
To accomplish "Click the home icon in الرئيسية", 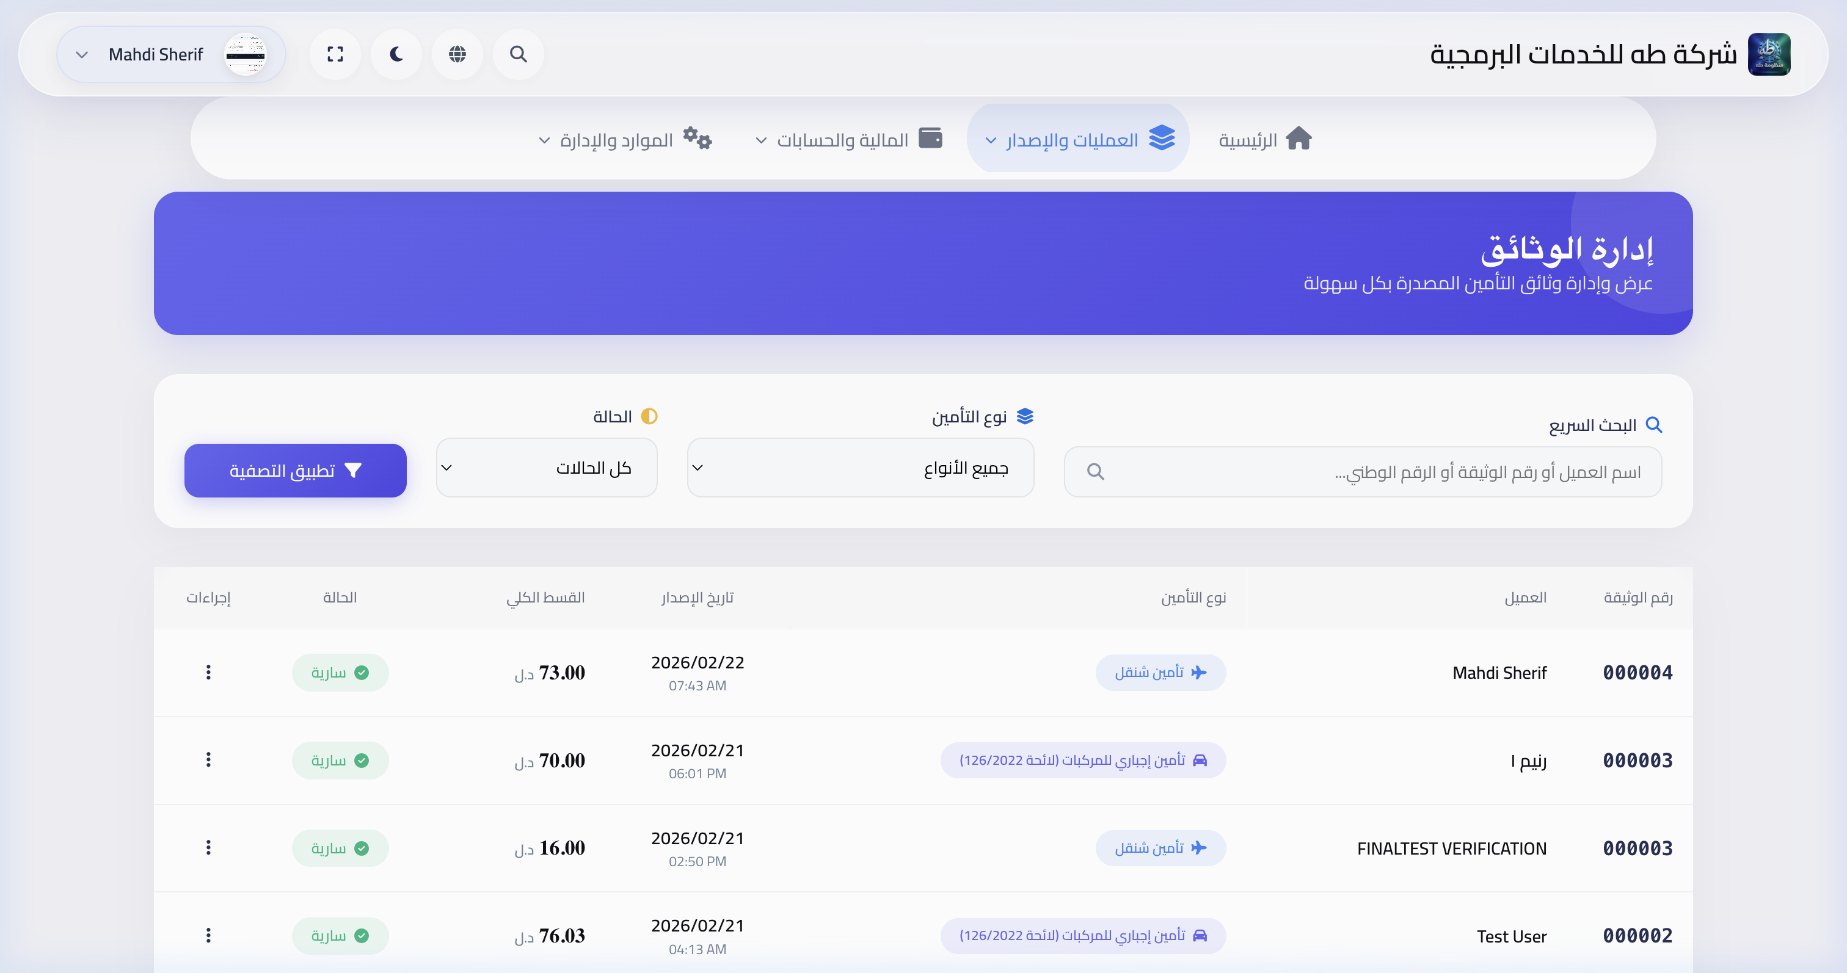I will pyautogui.click(x=1300, y=139).
